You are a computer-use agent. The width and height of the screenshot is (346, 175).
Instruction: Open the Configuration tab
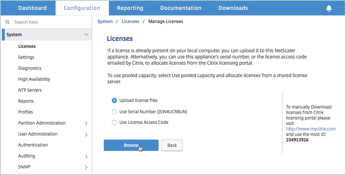click(82, 8)
